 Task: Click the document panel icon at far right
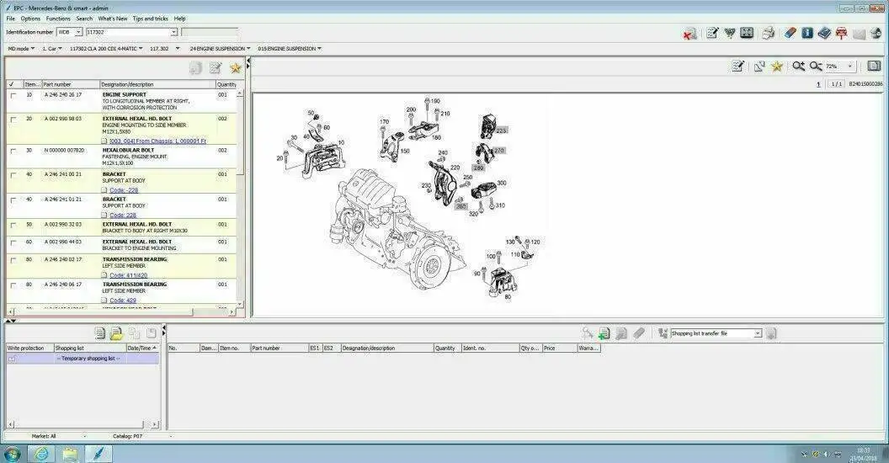click(874, 67)
